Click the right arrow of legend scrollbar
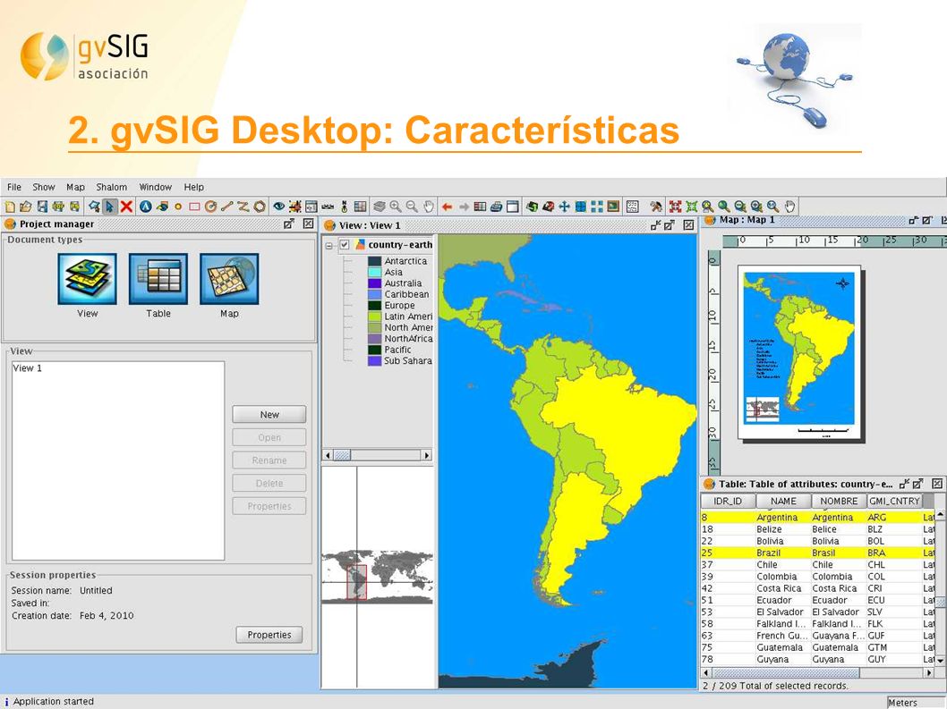Viewport: 947px width, 709px height. 427,456
